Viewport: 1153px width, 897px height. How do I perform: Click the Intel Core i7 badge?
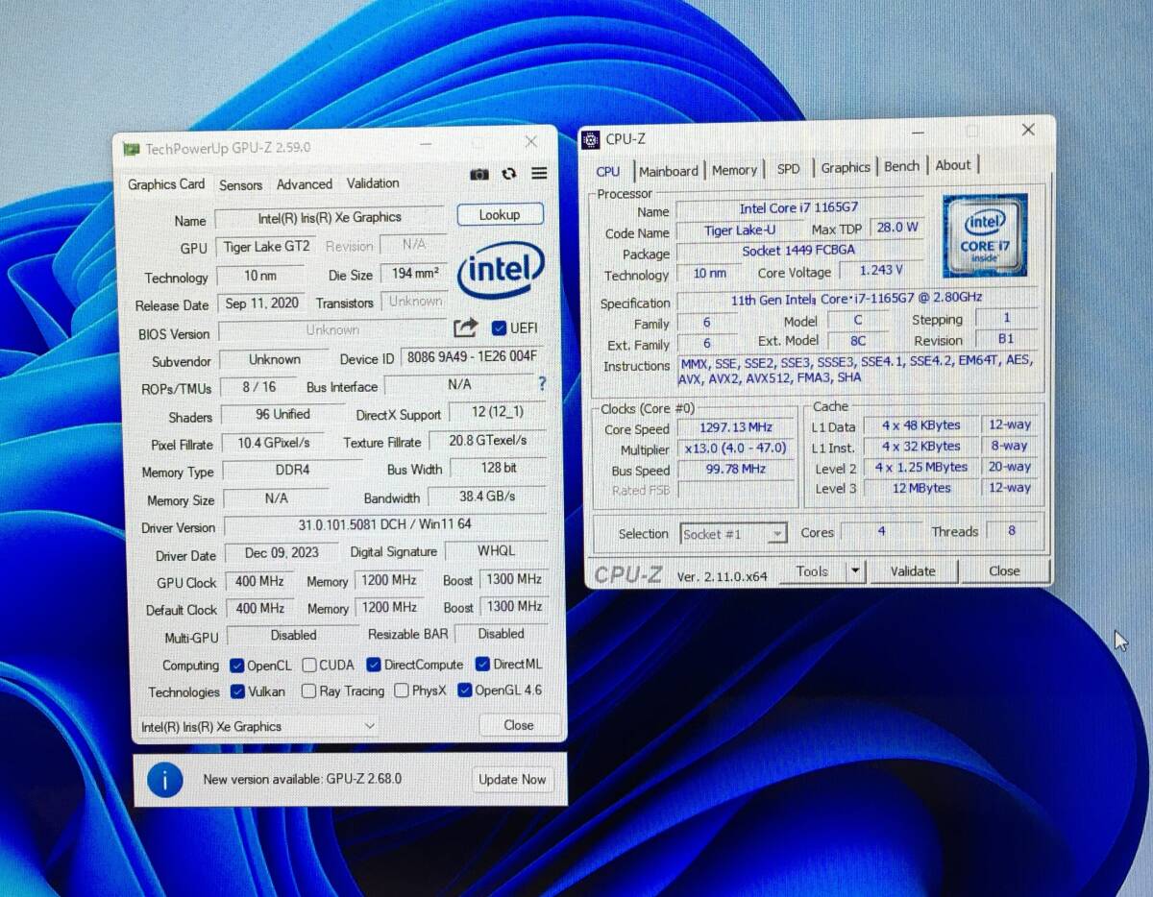click(x=985, y=236)
